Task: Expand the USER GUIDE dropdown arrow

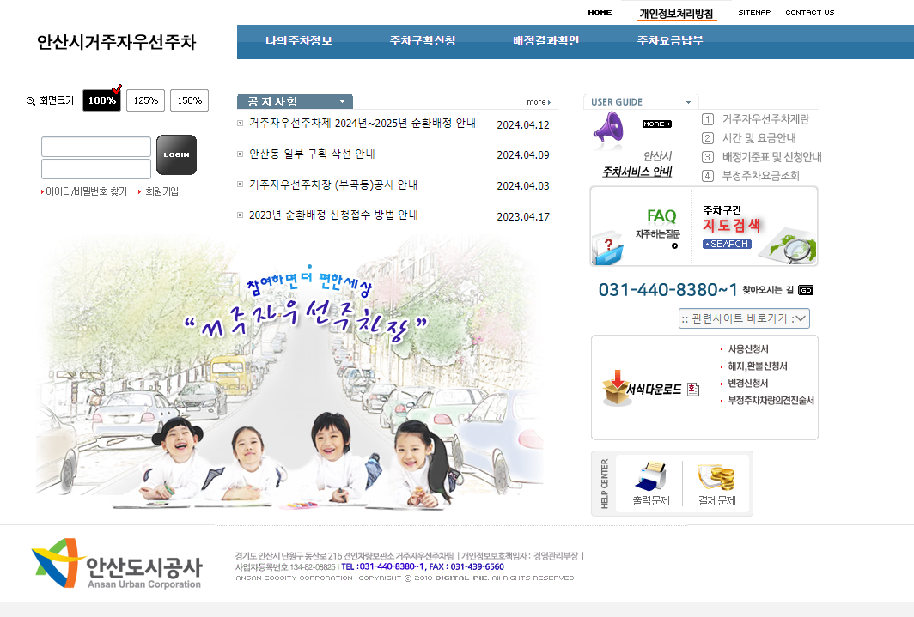Action: tap(687, 101)
